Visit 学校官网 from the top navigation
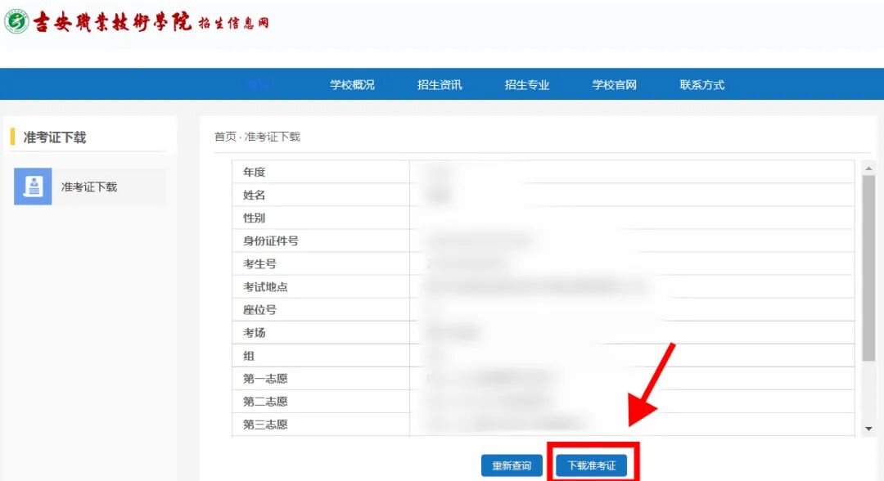 [615, 85]
